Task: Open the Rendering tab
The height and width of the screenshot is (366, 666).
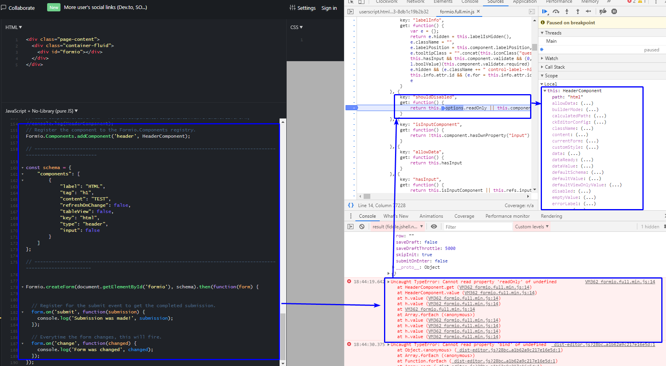Action: [x=551, y=216]
